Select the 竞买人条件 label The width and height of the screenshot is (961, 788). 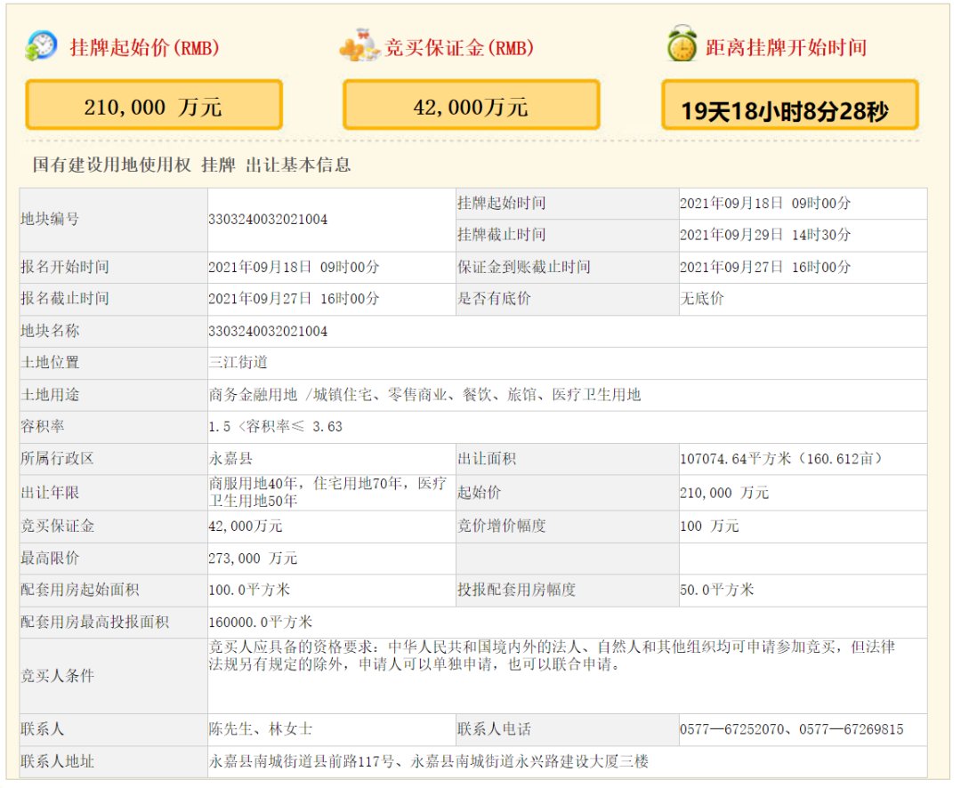pyautogui.click(x=57, y=676)
